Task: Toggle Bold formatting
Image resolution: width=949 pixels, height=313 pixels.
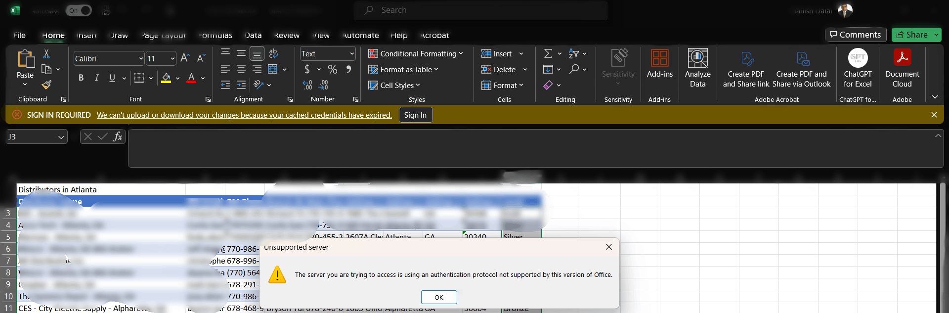Action: coord(81,78)
